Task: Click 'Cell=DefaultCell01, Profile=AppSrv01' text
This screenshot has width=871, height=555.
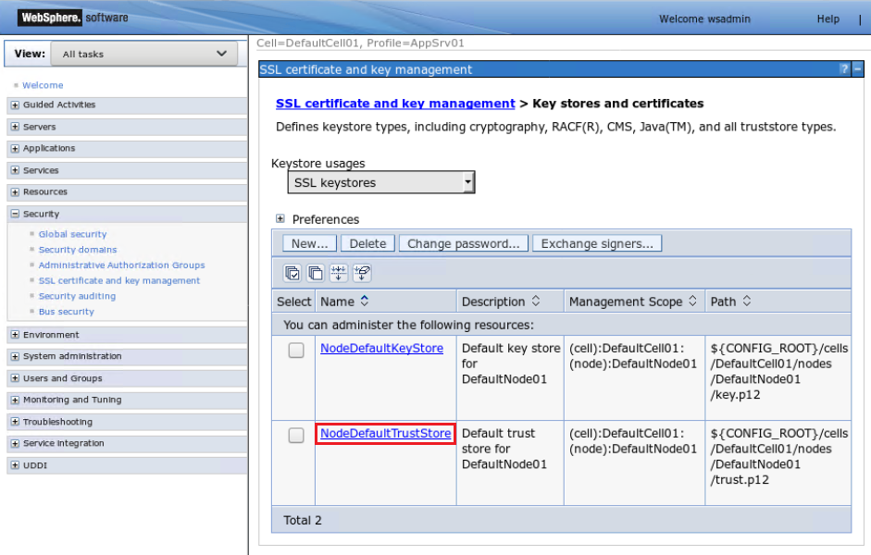Action: pos(360,43)
